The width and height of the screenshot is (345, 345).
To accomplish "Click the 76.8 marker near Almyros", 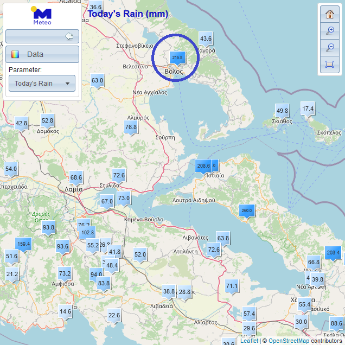I will [x=131, y=127].
